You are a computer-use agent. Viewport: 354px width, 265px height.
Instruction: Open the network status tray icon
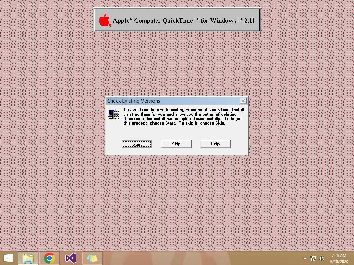[x=313, y=258]
